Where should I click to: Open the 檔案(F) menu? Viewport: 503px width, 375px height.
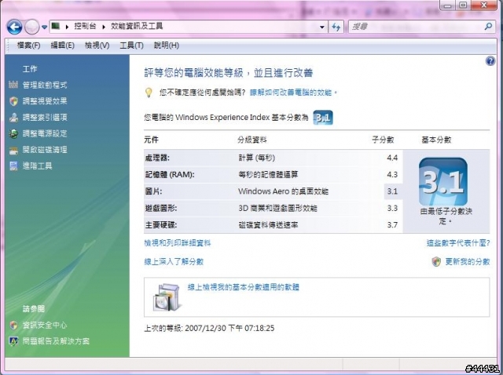pyautogui.click(x=28, y=46)
